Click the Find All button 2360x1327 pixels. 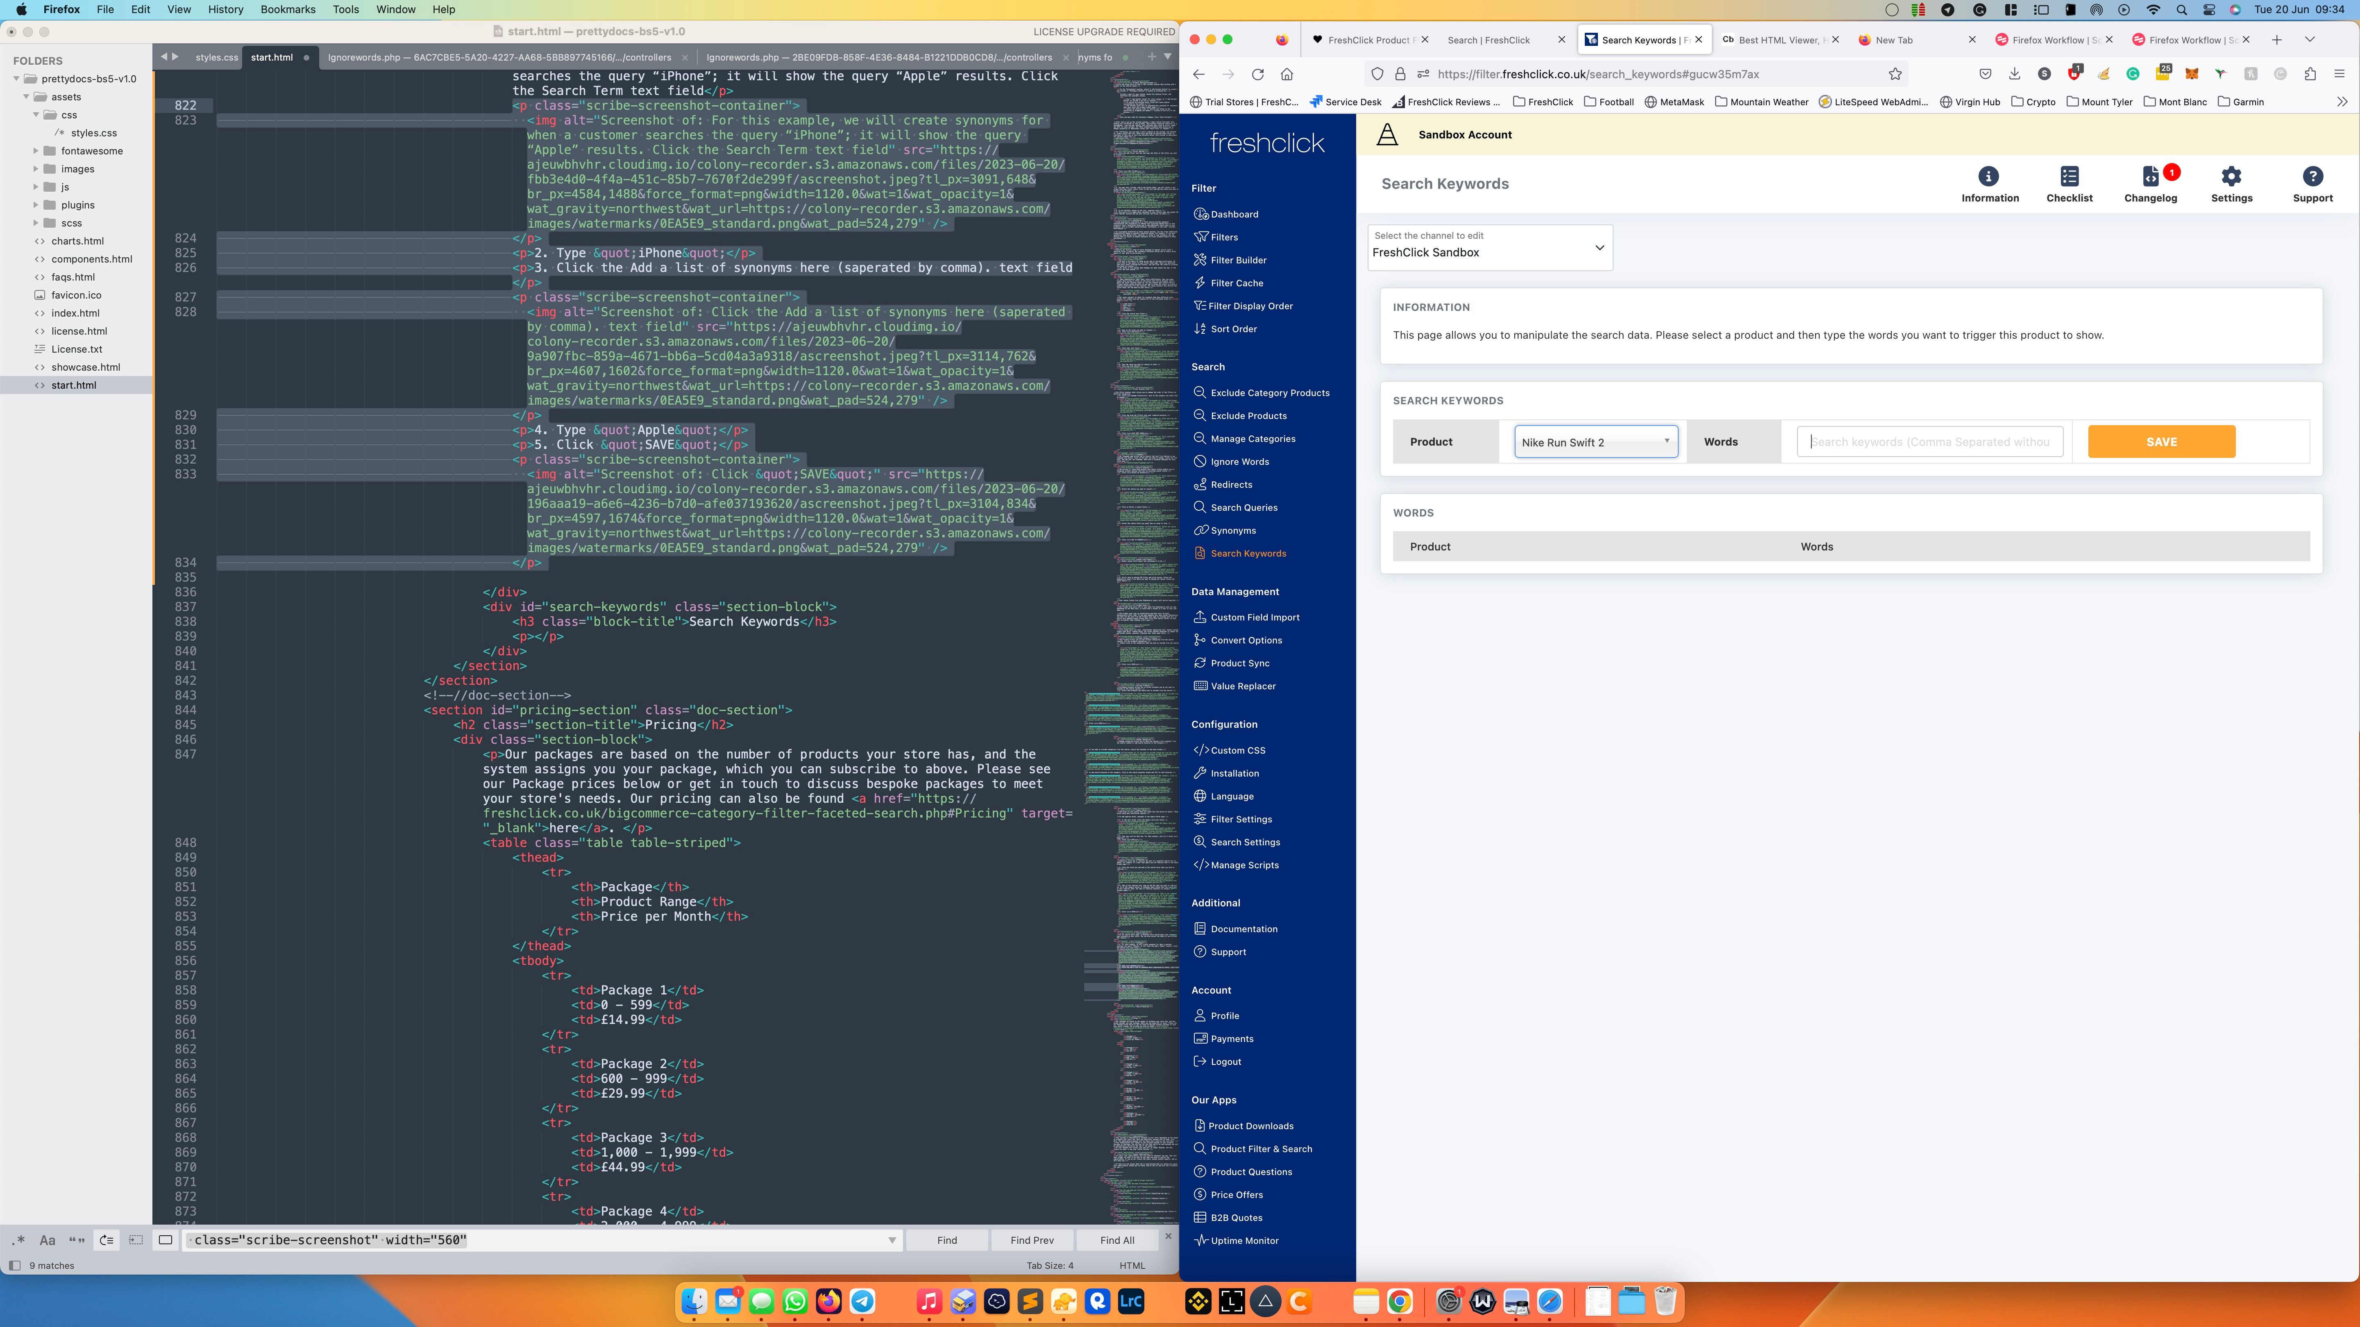tap(1117, 1240)
